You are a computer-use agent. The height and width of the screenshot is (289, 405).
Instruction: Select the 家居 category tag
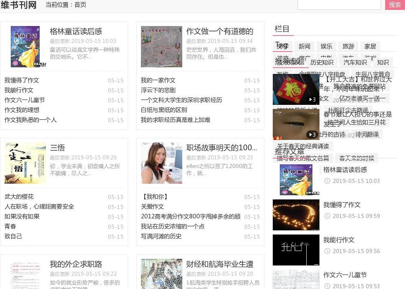tap(370, 46)
